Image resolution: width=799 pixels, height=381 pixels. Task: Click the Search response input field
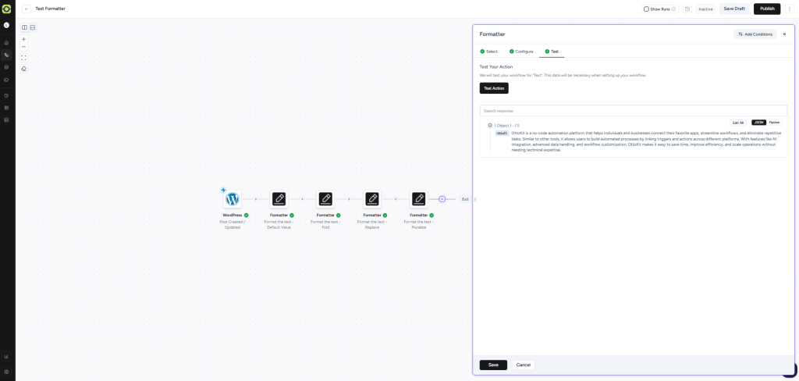pyautogui.click(x=633, y=111)
